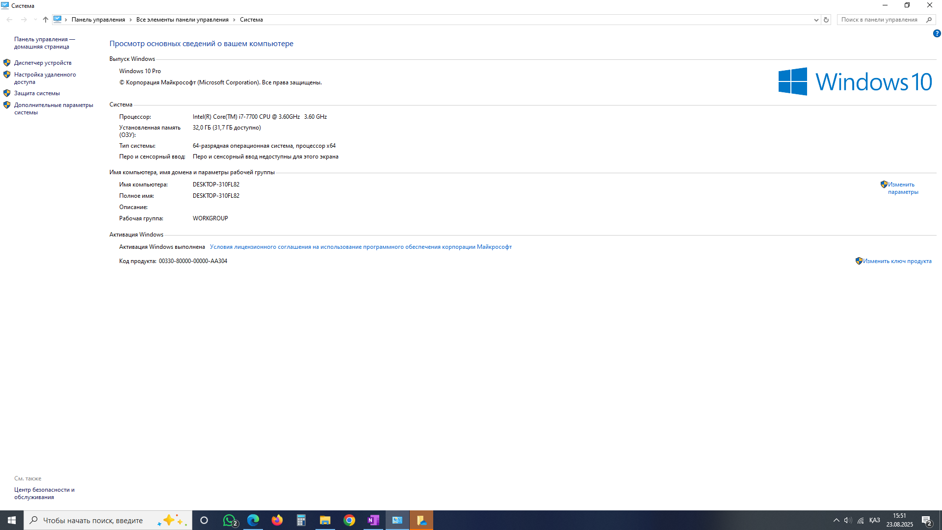Open Task View (Cortana circle) button
Image resolution: width=942 pixels, height=530 pixels.
coord(204,520)
